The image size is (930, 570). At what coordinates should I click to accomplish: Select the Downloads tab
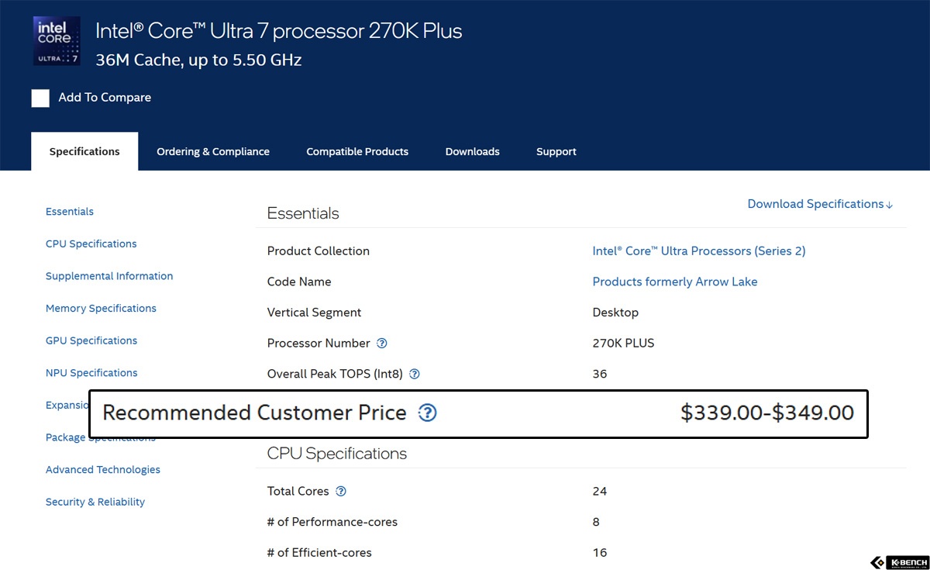(472, 151)
